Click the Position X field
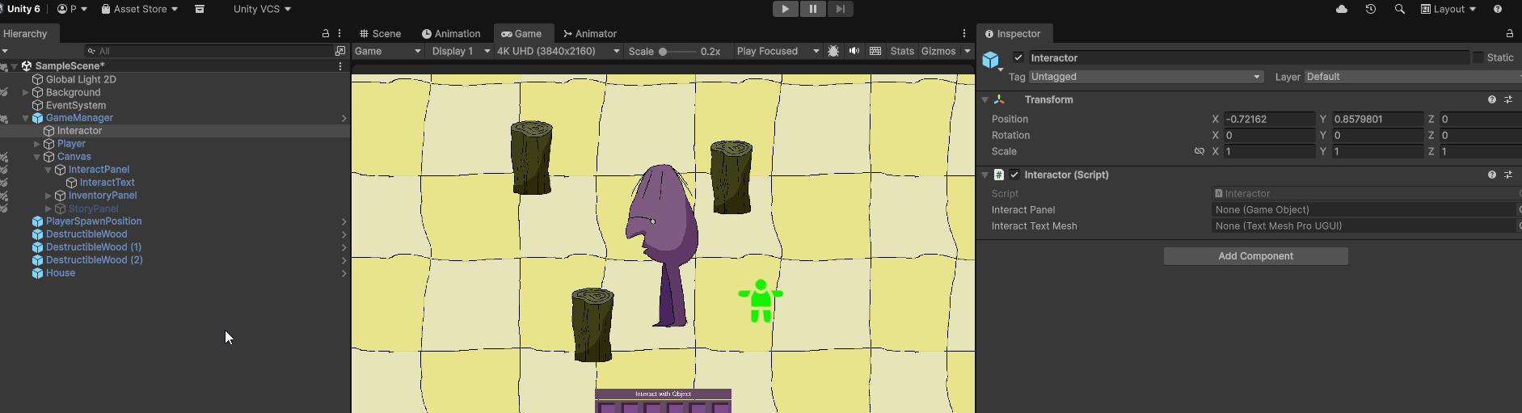Image resolution: width=1522 pixels, height=413 pixels. tap(1269, 119)
